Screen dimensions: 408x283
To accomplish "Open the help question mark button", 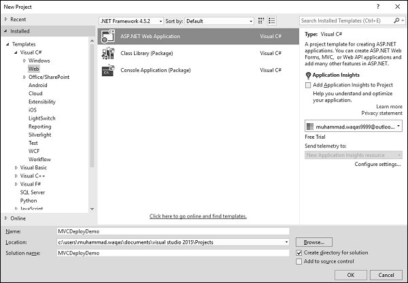I will click(378, 7).
